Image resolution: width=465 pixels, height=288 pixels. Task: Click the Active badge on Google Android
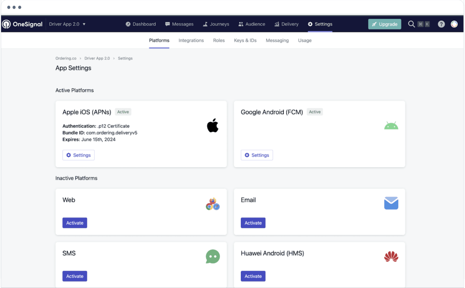point(315,112)
